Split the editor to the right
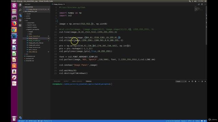The height and width of the screenshot is (122, 218). point(202,4)
